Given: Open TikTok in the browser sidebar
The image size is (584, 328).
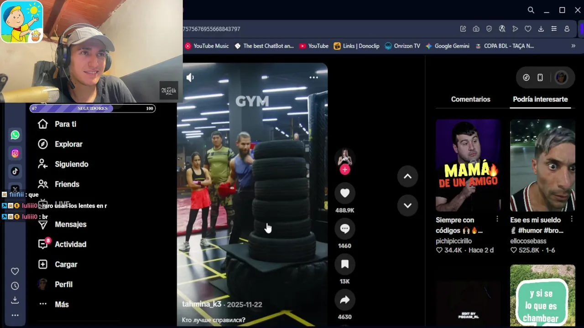Looking at the screenshot, I should 15,171.
